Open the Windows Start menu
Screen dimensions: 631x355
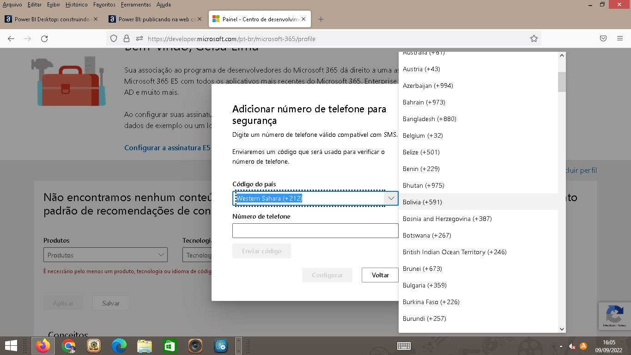11,346
